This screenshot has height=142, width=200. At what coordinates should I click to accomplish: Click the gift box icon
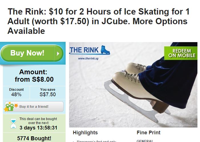click(10, 107)
